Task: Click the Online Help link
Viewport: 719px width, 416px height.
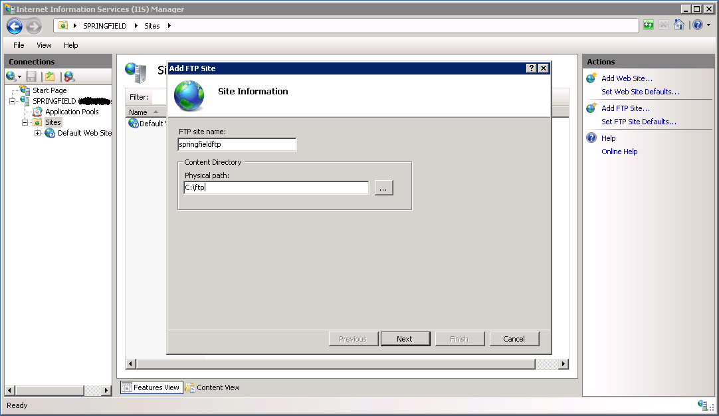Action: (619, 152)
